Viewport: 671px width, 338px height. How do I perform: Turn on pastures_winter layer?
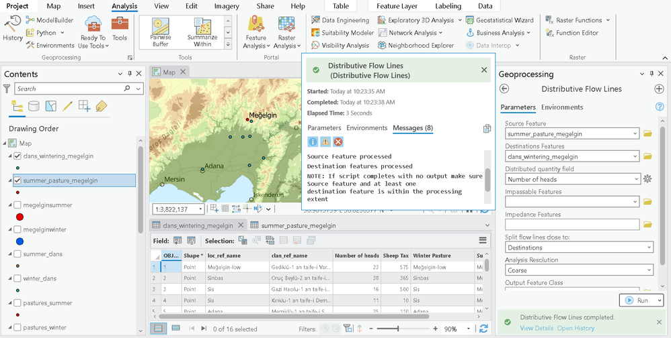pos(17,328)
